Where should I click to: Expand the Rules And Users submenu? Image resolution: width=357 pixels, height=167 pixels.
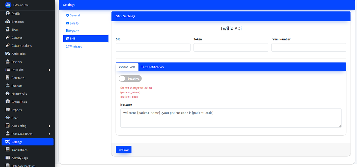[49, 134]
